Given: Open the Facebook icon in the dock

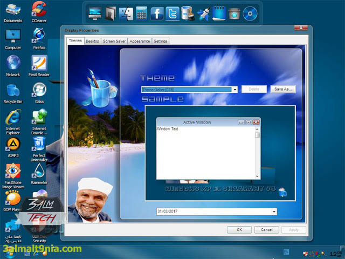Looking at the screenshot, I should (x=157, y=13).
